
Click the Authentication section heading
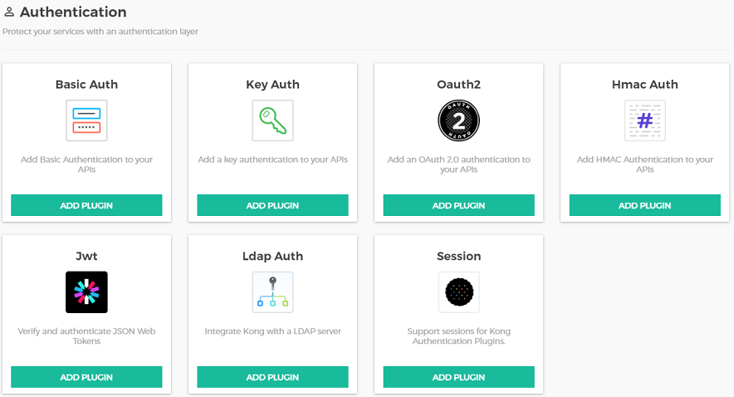click(73, 12)
